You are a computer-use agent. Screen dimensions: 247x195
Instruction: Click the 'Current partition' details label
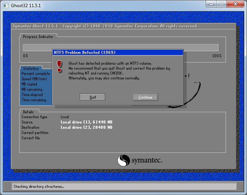click(x=35, y=133)
